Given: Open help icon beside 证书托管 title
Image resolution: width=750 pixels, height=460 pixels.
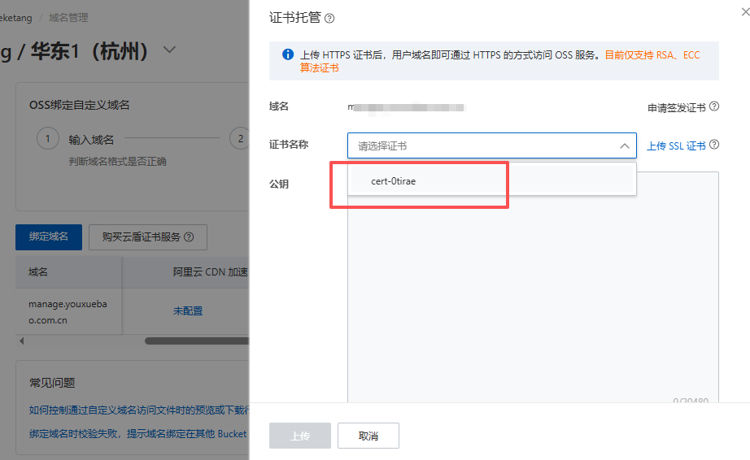Looking at the screenshot, I should tap(329, 18).
